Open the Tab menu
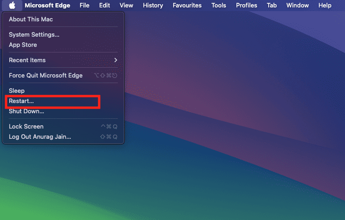The image size is (345, 220). pos(272,5)
